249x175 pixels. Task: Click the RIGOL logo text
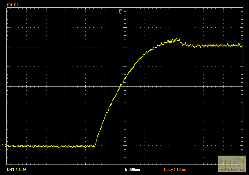coord(12,5)
